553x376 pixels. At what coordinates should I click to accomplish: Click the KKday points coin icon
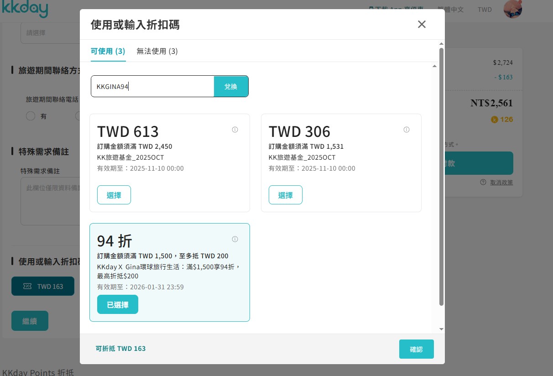pos(494,120)
